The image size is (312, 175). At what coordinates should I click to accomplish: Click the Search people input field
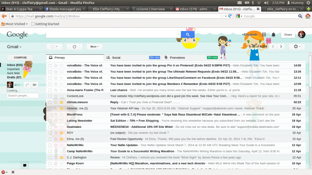23,96
